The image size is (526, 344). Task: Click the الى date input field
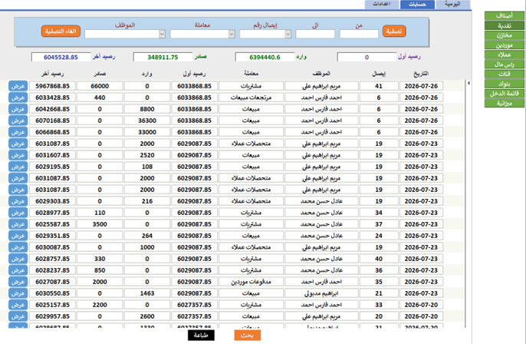coord(315,34)
